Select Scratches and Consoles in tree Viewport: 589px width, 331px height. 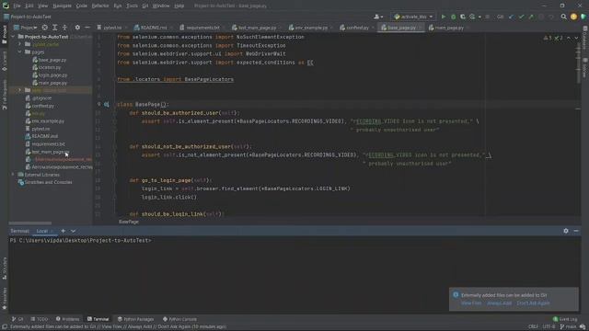(x=48, y=182)
